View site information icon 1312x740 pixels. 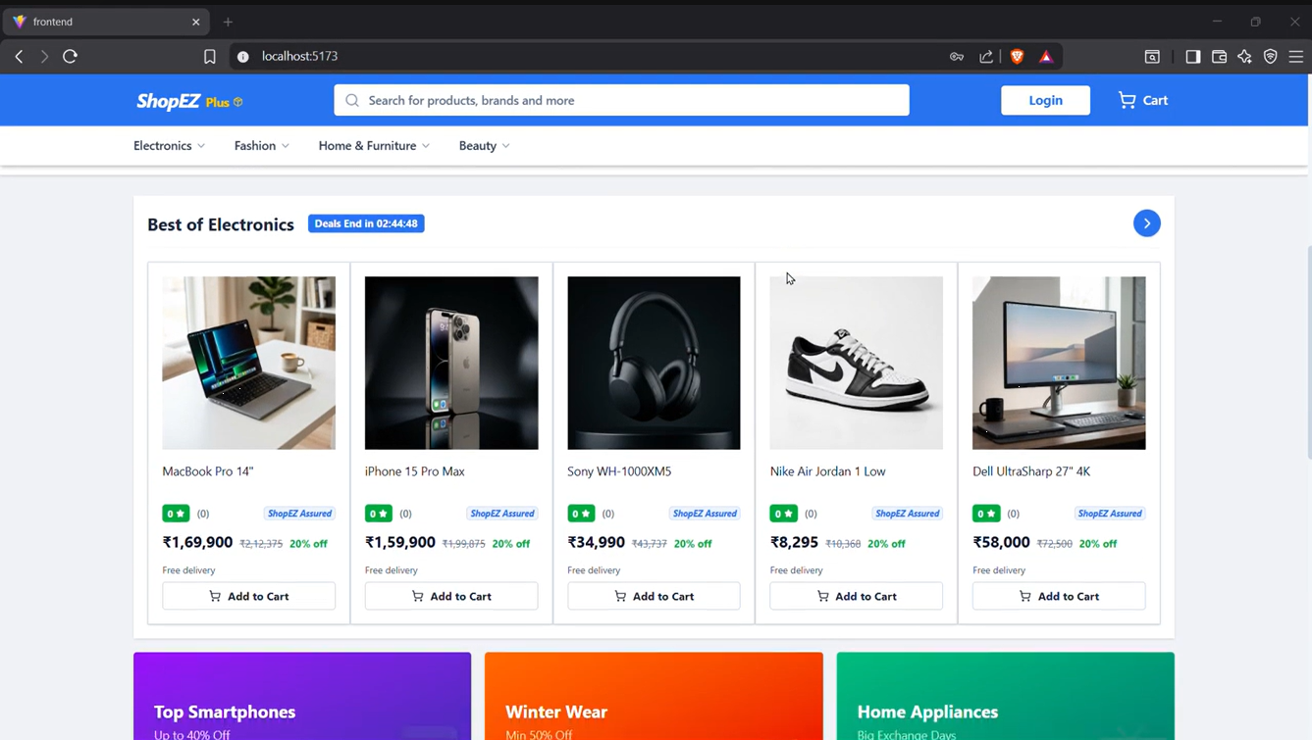pos(243,57)
